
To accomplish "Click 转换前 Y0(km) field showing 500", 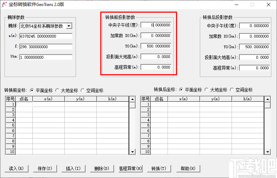I will click(x=156, y=46).
